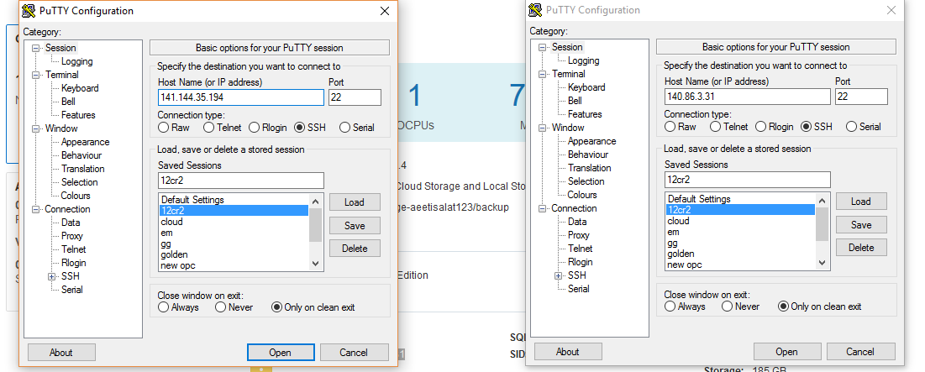Choose Serial connection type in right window
This screenshot has width=925, height=372.
(x=851, y=127)
